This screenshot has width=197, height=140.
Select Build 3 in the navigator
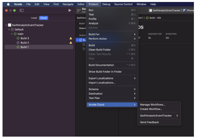pos(39,38)
